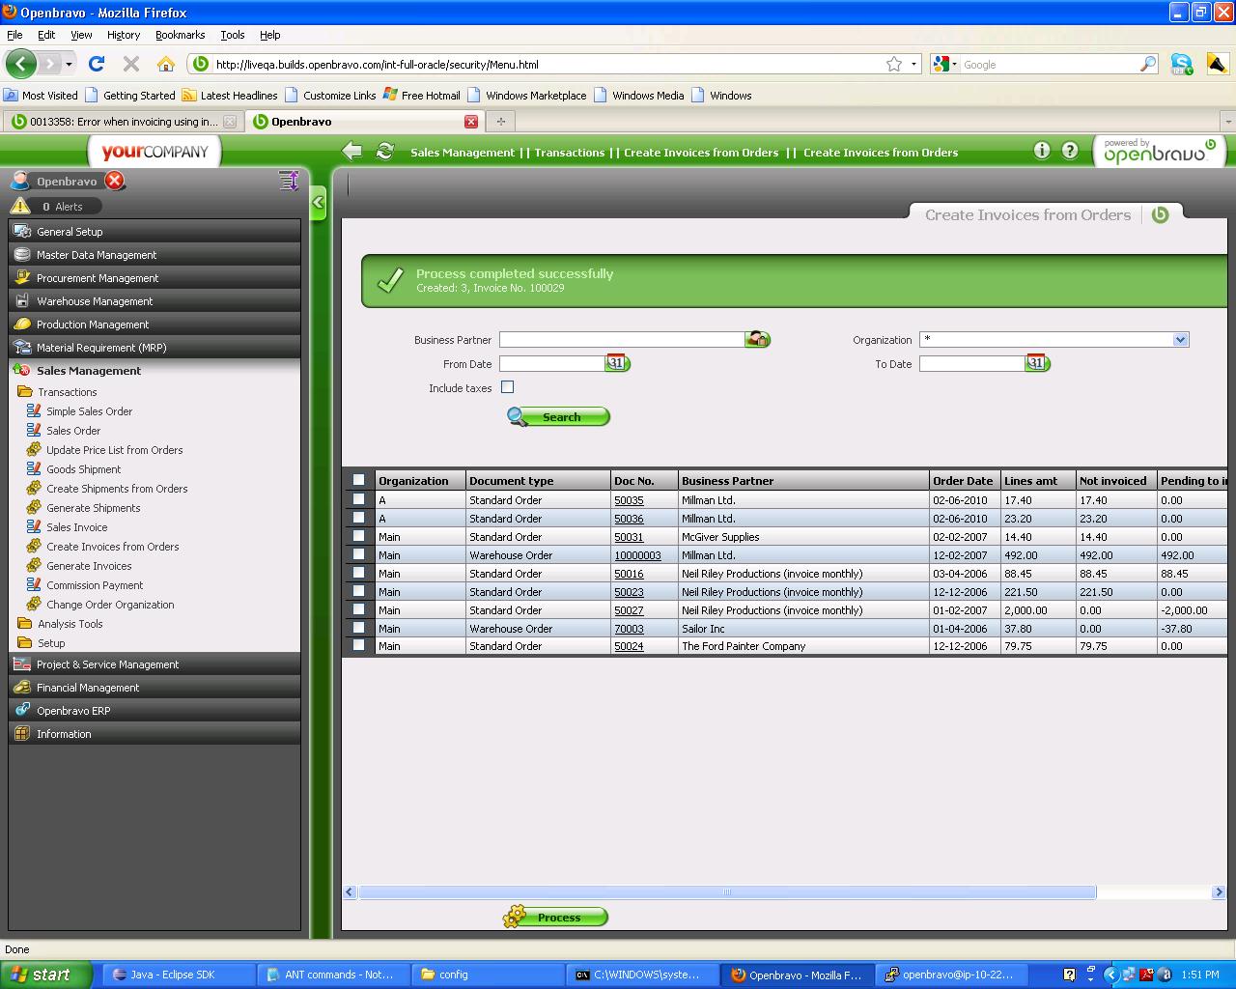Enable the Include taxes checkbox
Image resolution: width=1236 pixels, height=989 pixels.
(508, 387)
